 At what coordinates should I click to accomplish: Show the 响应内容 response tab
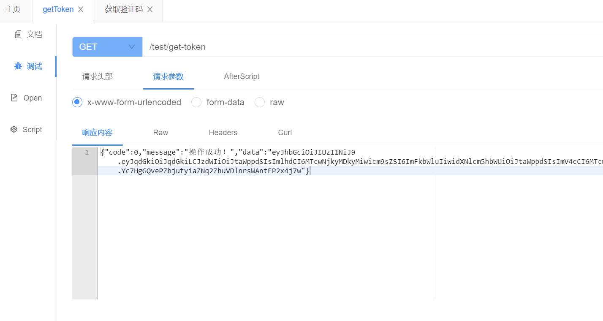click(98, 133)
